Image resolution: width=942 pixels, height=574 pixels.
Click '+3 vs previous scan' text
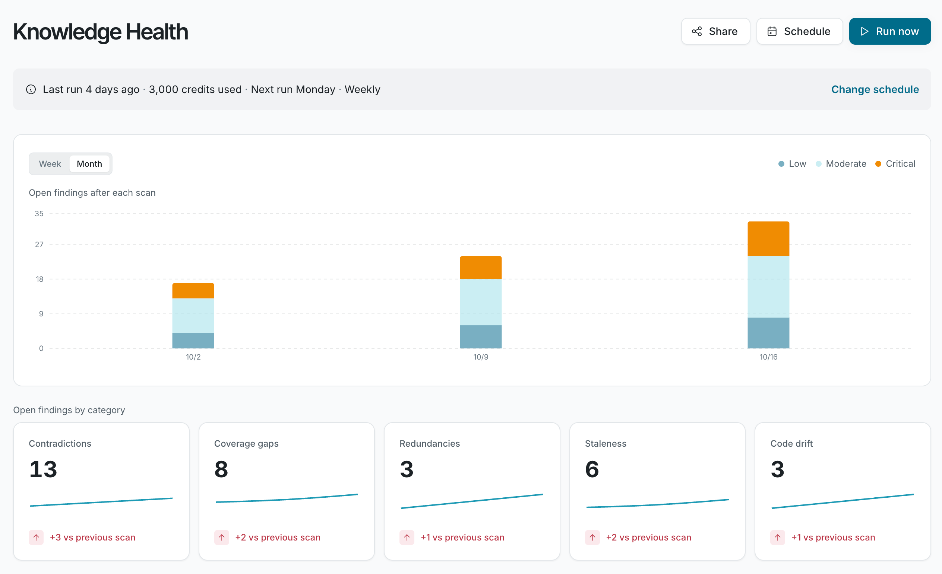click(92, 538)
